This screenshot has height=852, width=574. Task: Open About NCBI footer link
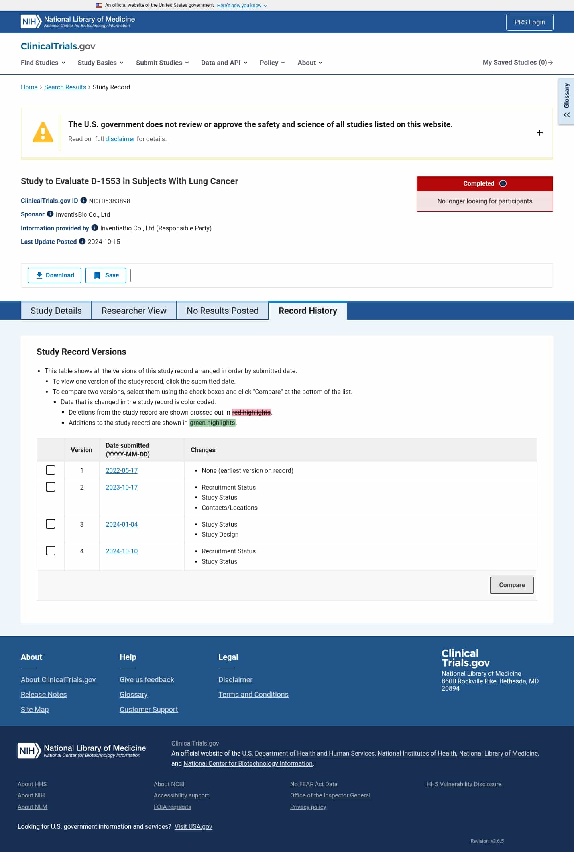point(169,784)
